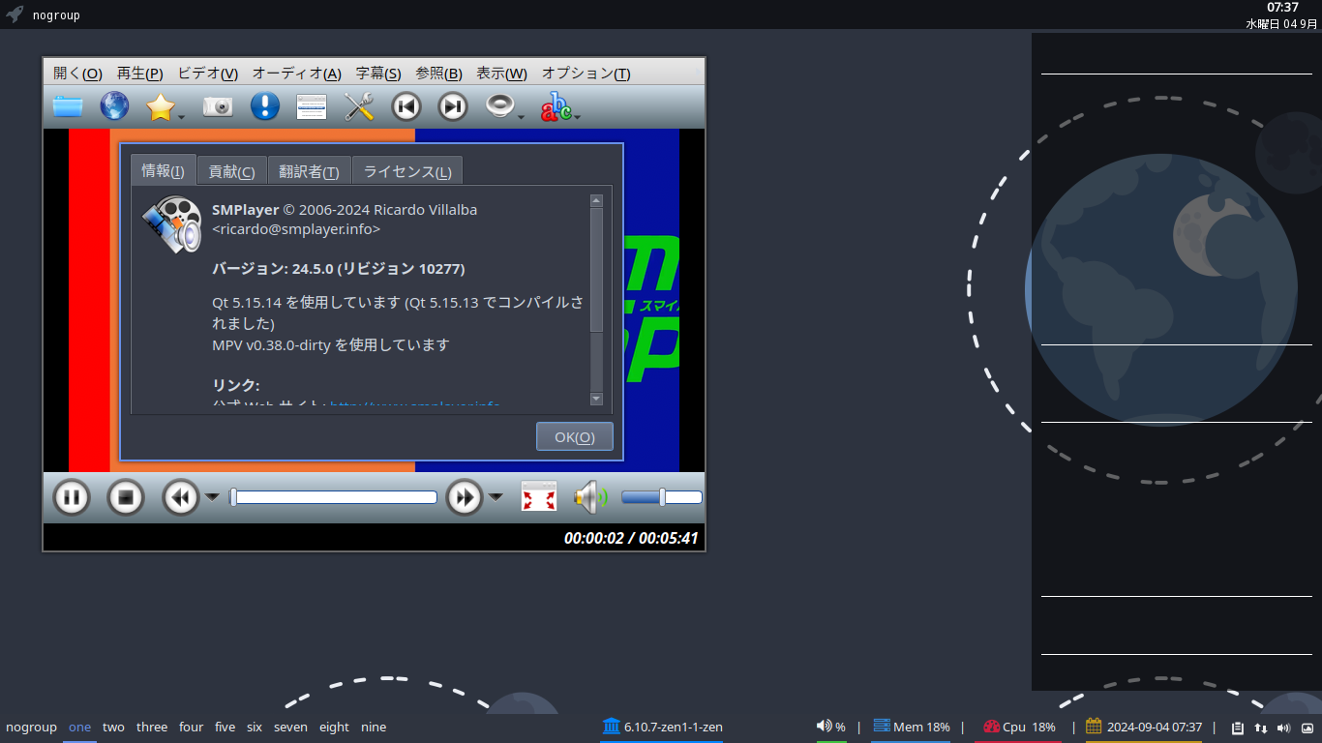Open a file with the folder icon
The width and height of the screenshot is (1322, 743).
tap(68, 106)
